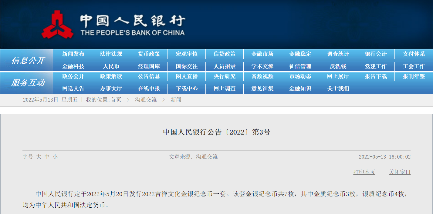Viewport: 433px width, 214px height.
Task: Select 国际交往 in navigation
Action: 187,66
